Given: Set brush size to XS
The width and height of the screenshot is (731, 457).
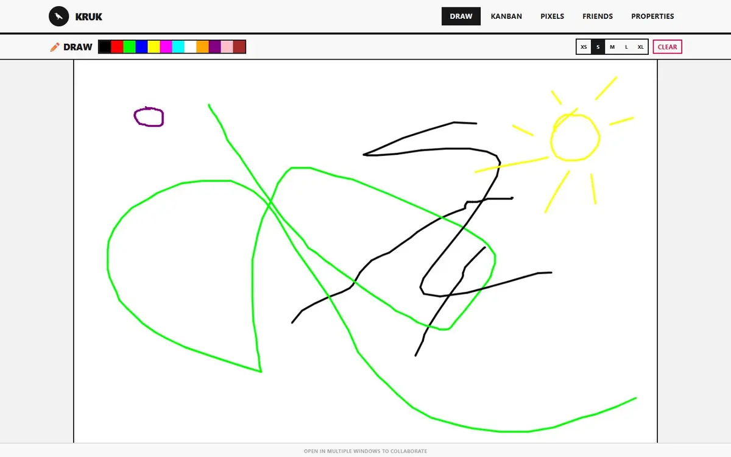Looking at the screenshot, I should click(584, 47).
